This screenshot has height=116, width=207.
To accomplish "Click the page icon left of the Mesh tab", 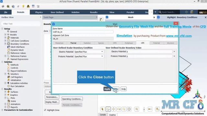I will 101,20.
